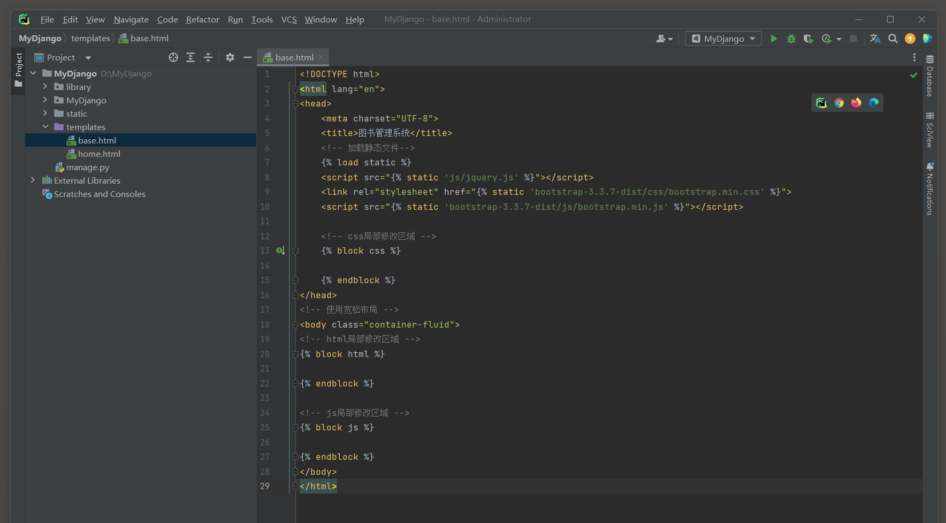Click the 'container-fluid' class value
The height and width of the screenshot is (523, 946).
click(x=412, y=324)
